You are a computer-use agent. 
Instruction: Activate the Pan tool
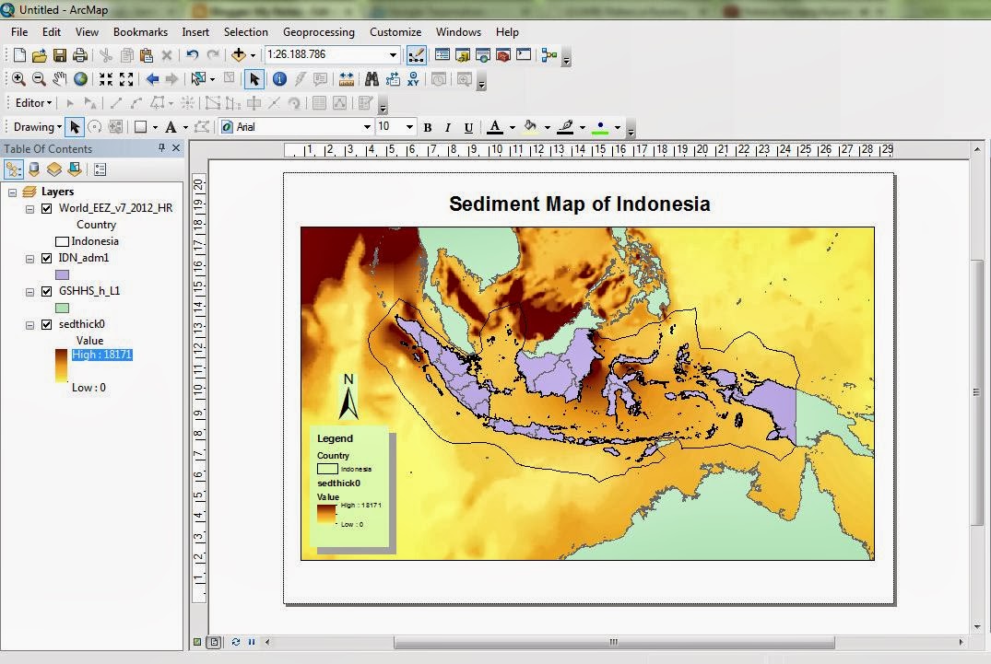(59, 79)
